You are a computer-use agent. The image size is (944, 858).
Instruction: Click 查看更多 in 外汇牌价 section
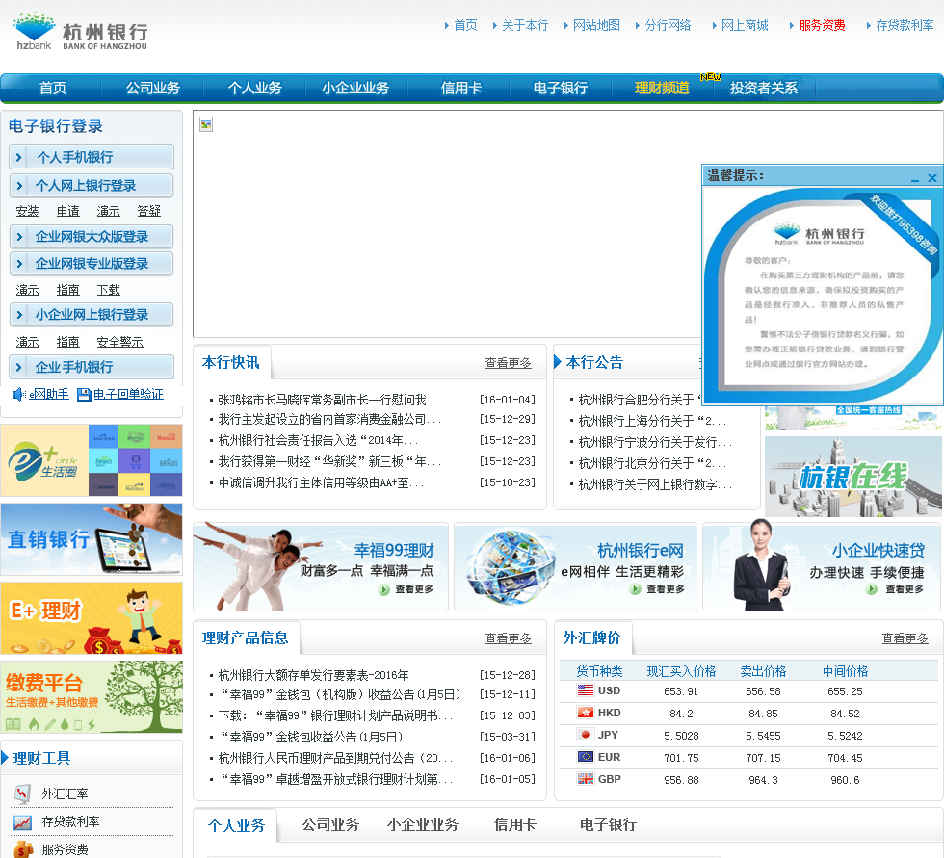click(905, 638)
